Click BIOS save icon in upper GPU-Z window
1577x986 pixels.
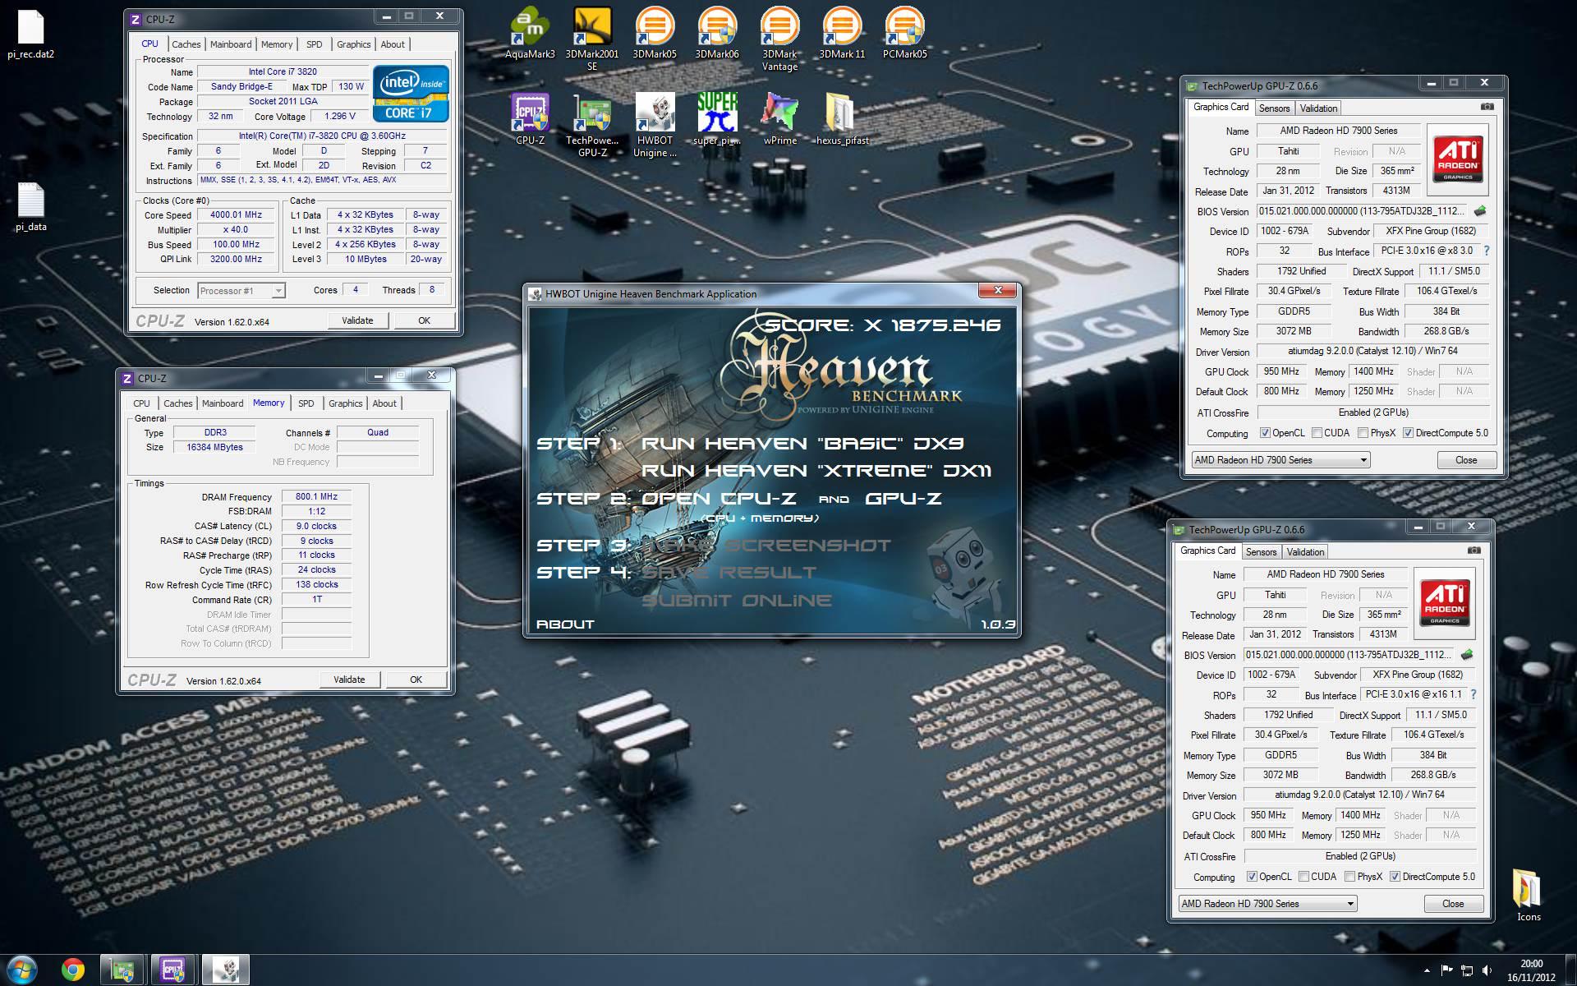(x=1480, y=211)
